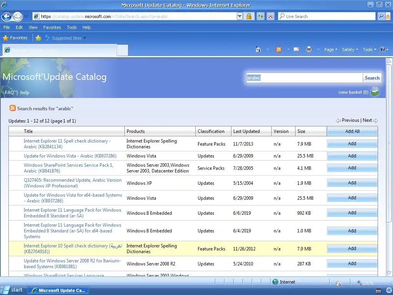
Task: Click the orange RSS icon beside search results
Action: click(x=12, y=108)
